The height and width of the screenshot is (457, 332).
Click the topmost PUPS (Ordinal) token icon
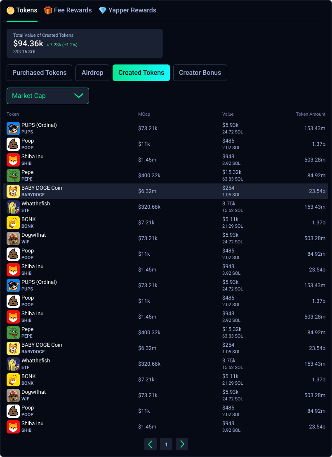[x=13, y=129]
